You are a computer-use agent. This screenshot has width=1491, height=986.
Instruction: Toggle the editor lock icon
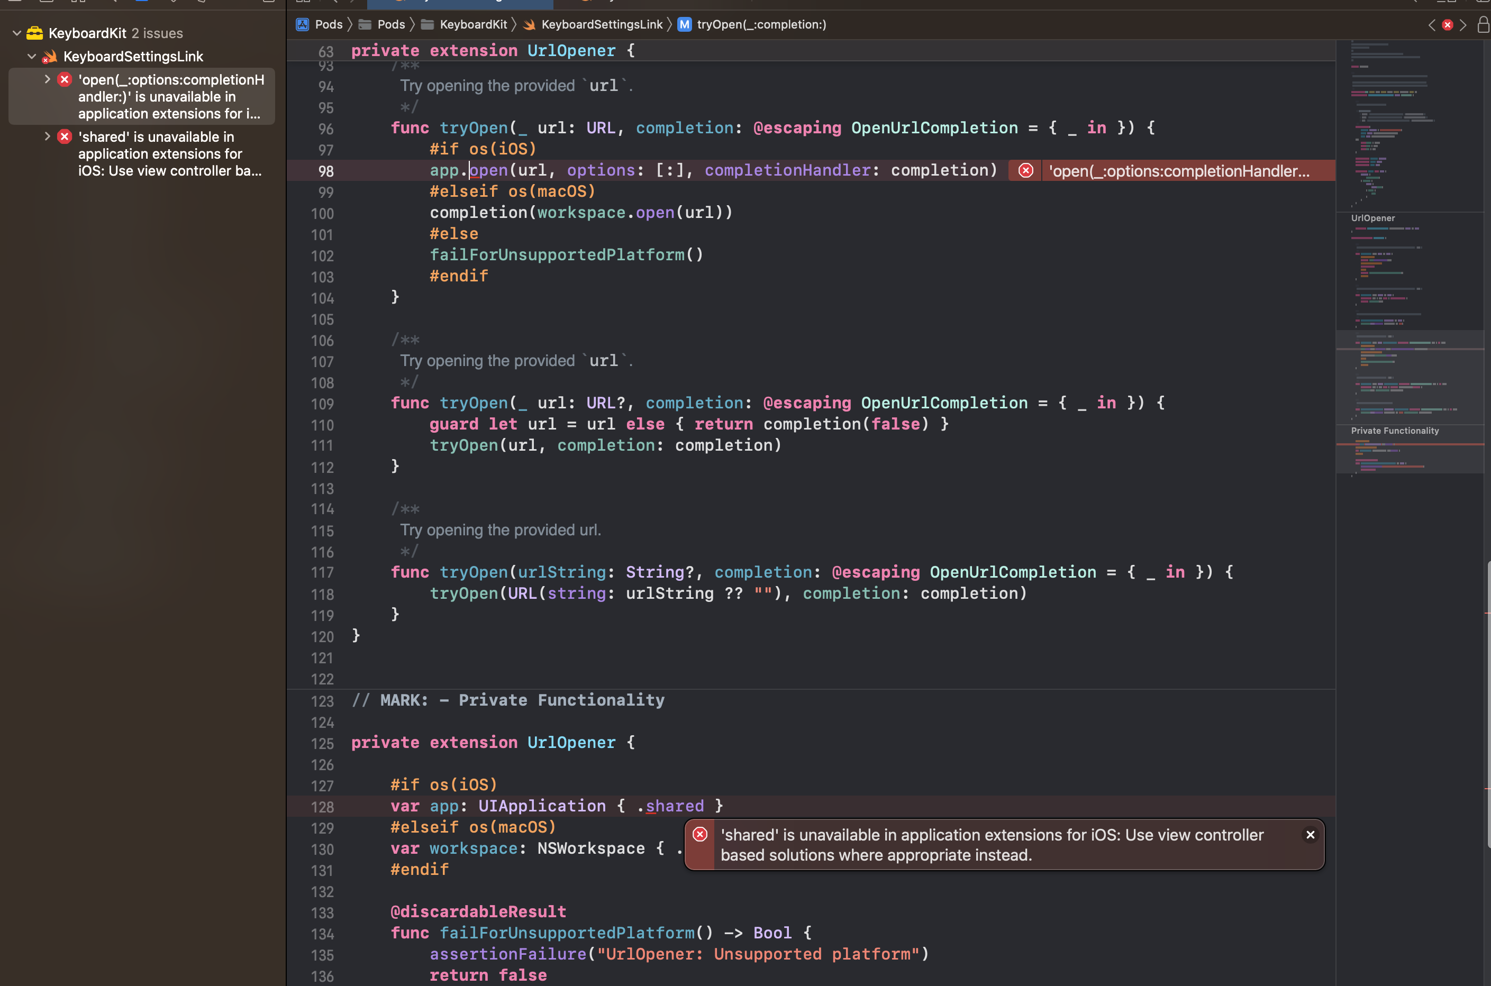[x=1483, y=24]
